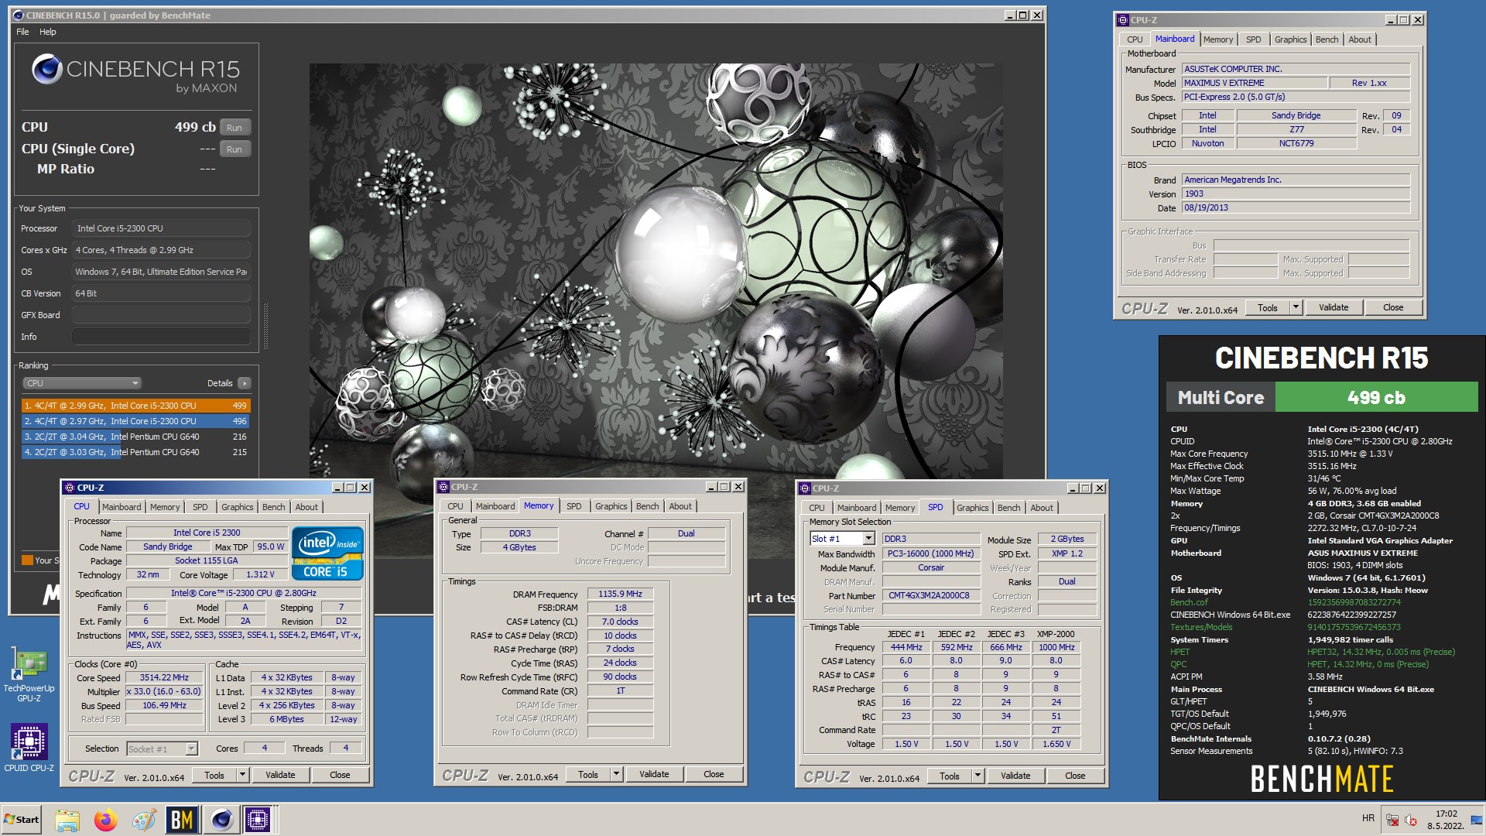Click HR language indicator in tray
1486x836 pixels.
tap(1368, 818)
